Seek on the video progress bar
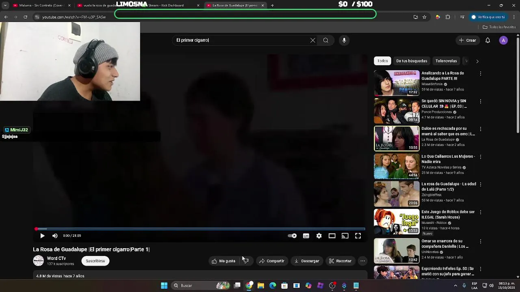This screenshot has height=292, width=520. point(200,229)
